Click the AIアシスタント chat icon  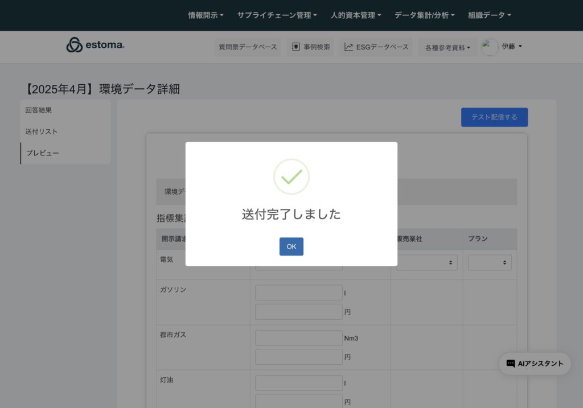(x=511, y=364)
